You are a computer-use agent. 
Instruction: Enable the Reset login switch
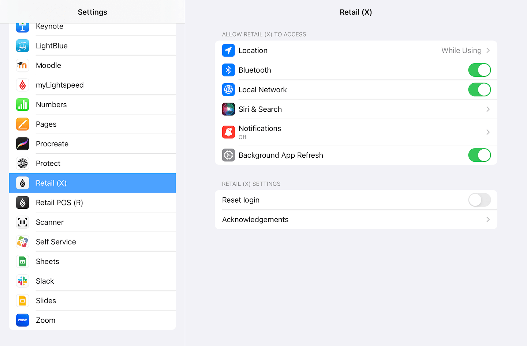click(x=479, y=200)
